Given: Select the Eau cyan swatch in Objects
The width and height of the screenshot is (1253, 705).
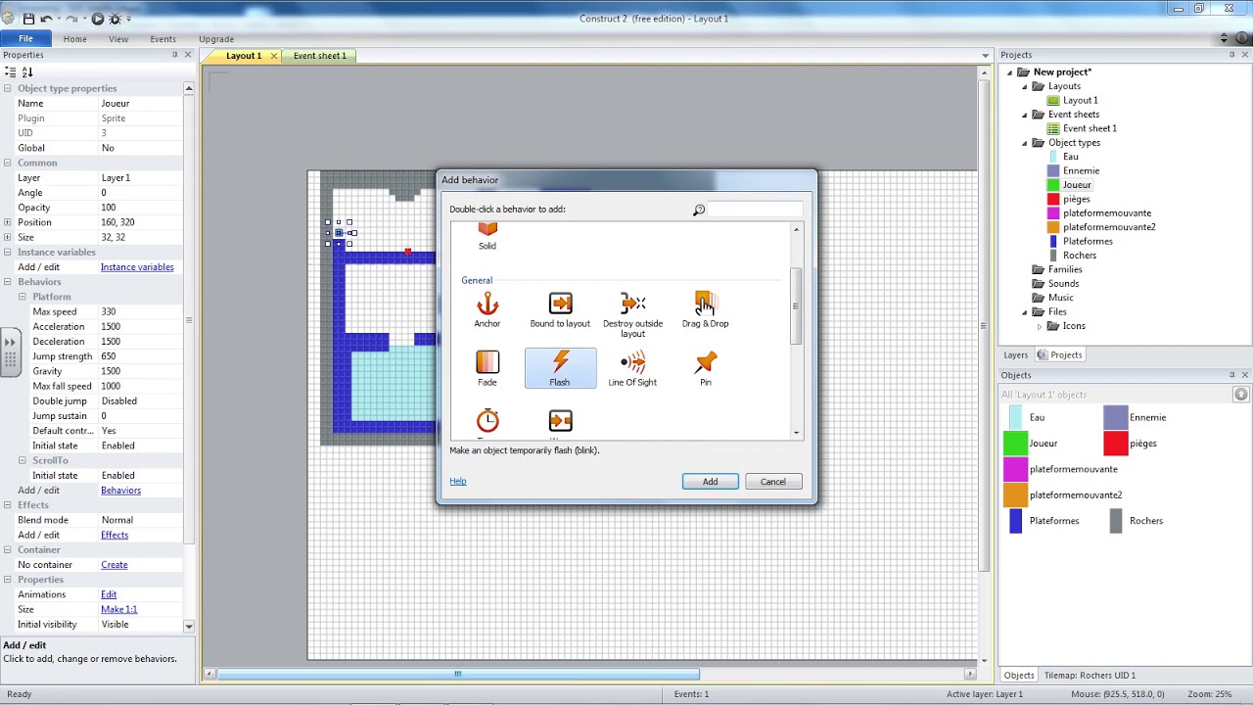Looking at the screenshot, I should click(x=1015, y=417).
